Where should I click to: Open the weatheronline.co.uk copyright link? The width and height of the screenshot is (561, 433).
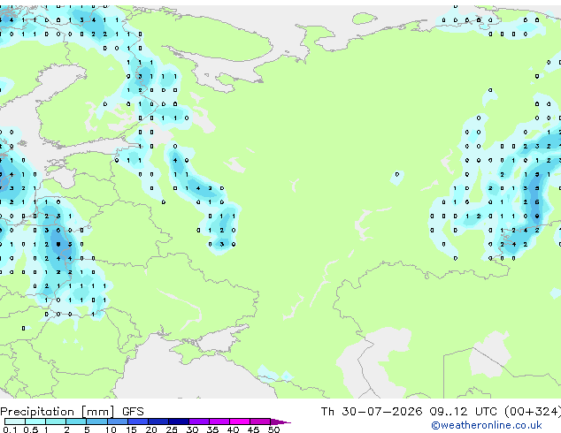point(487,425)
